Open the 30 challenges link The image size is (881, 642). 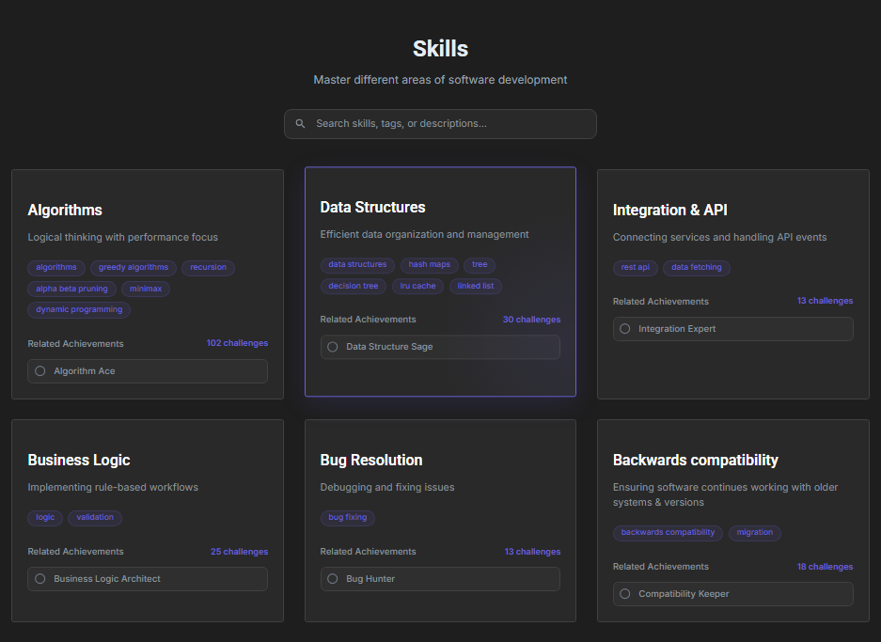[531, 320]
